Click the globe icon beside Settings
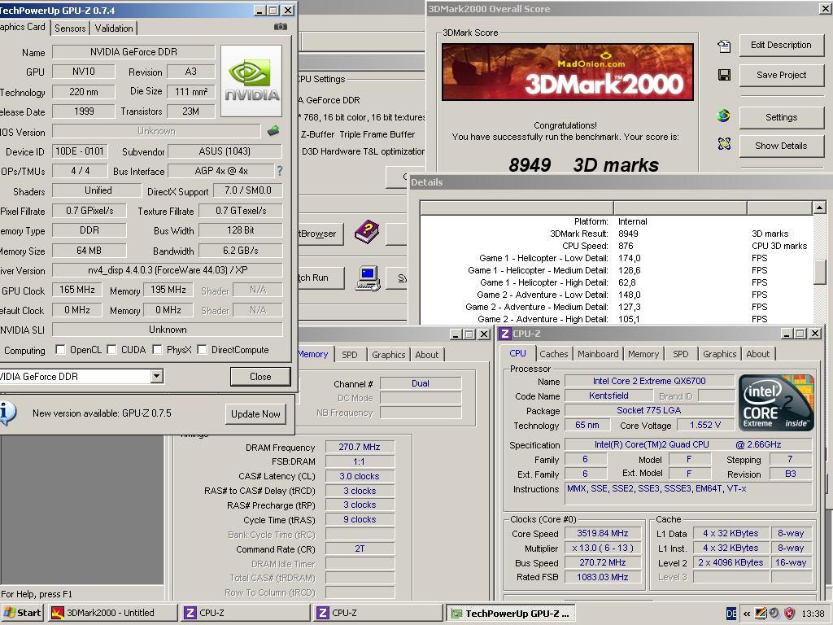The image size is (833, 625). 723,116
